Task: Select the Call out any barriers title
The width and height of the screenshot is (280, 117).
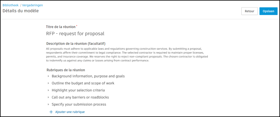Action: pyautogui.click(x=80, y=97)
